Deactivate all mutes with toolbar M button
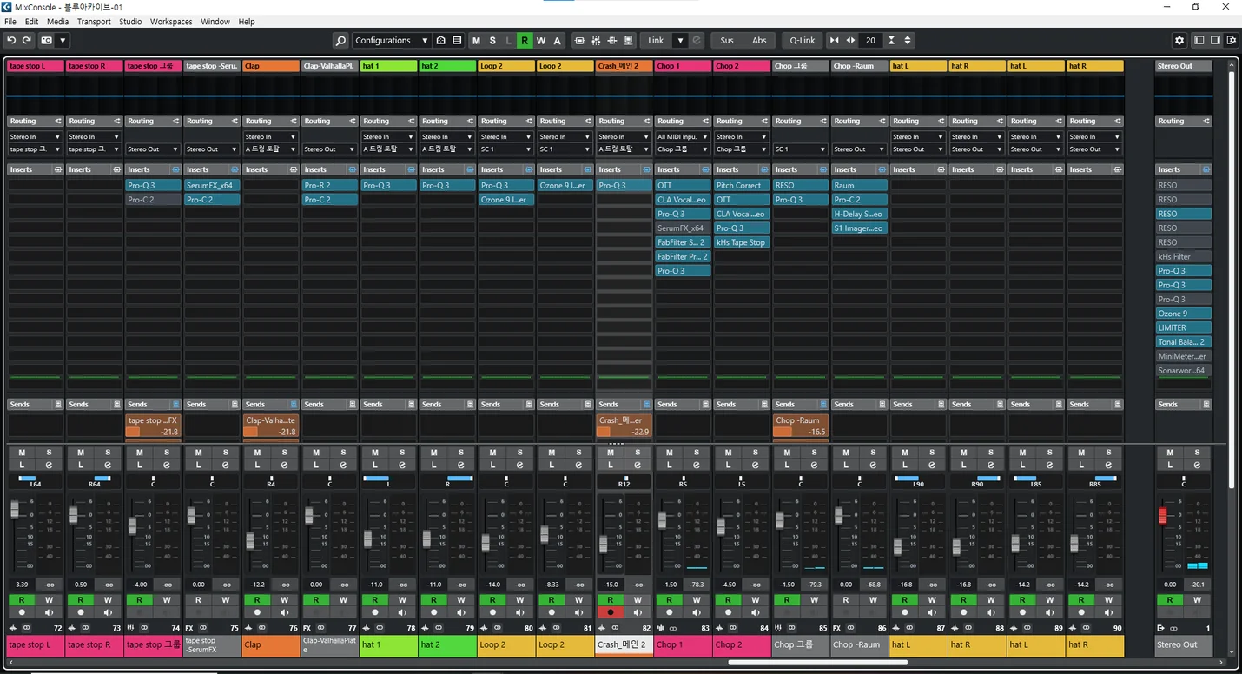The image size is (1242, 674). tap(476, 40)
